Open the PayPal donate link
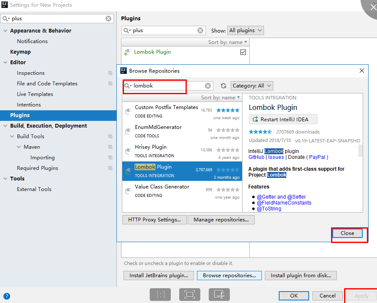Image resolution: width=377 pixels, height=303 pixels. click(317, 157)
